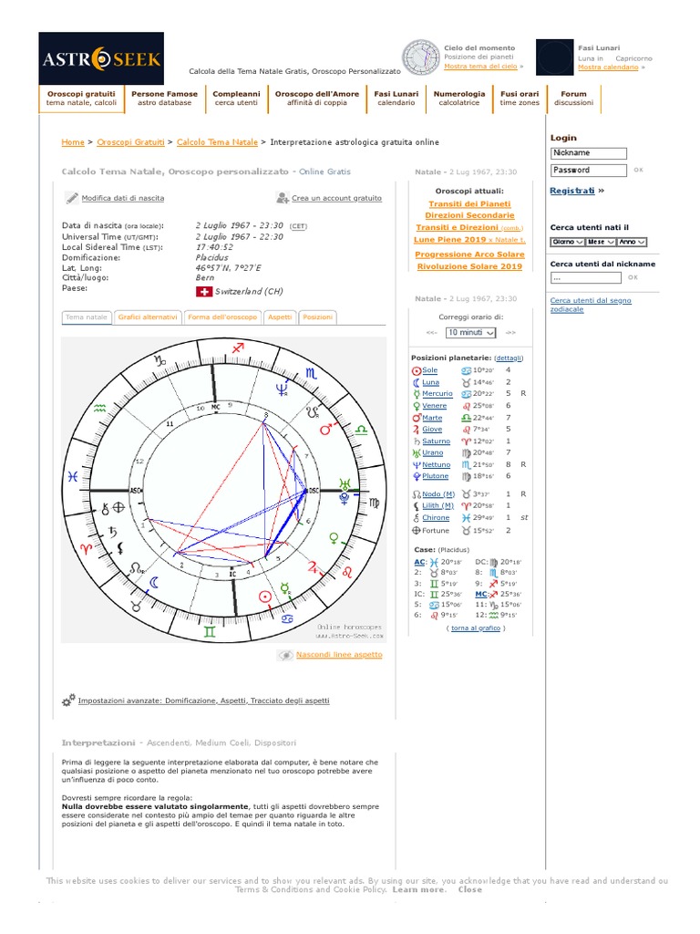Image resolution: width=700 pixels, height=934 pixels.
Task: Open the Fusi orari menu
Action: tap(519, 99)
